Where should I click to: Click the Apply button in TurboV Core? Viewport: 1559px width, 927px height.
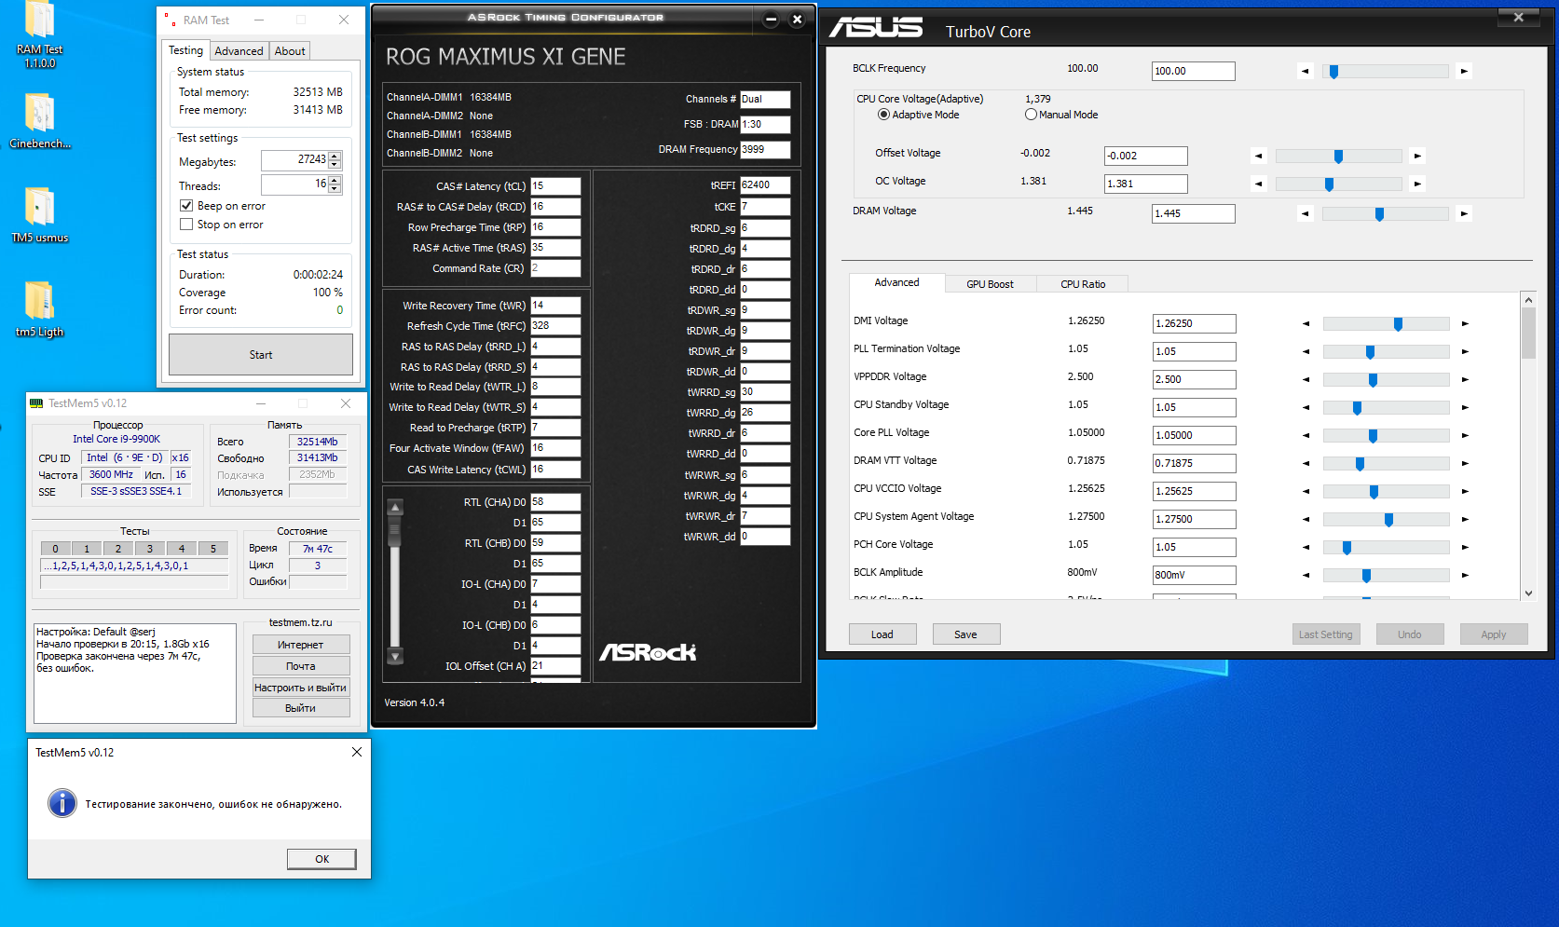pos(1494,634)
